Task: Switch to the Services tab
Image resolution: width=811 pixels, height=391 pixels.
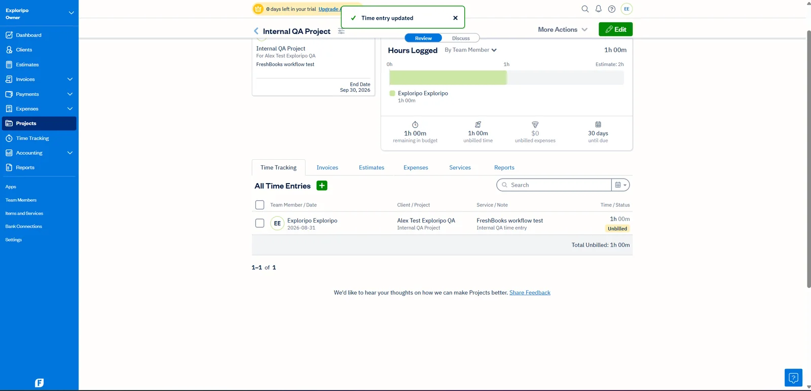Action: tap(460, 167)
